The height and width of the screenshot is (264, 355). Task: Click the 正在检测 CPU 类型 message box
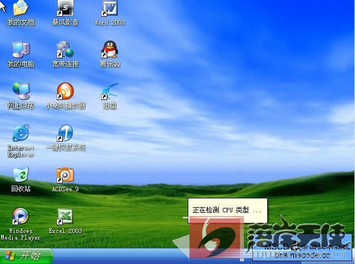(228, 211)
